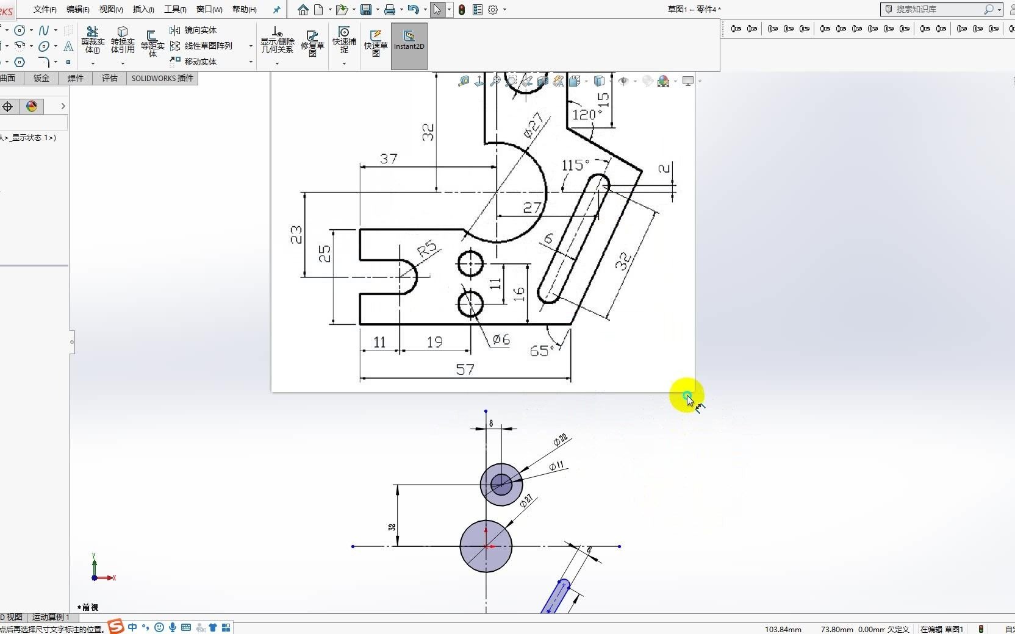Activate the Select cursor tool
This screenshot has width=1015, height=634.
437,10
